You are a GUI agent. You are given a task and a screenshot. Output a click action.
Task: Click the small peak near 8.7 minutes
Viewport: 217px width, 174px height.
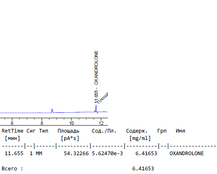52,110
